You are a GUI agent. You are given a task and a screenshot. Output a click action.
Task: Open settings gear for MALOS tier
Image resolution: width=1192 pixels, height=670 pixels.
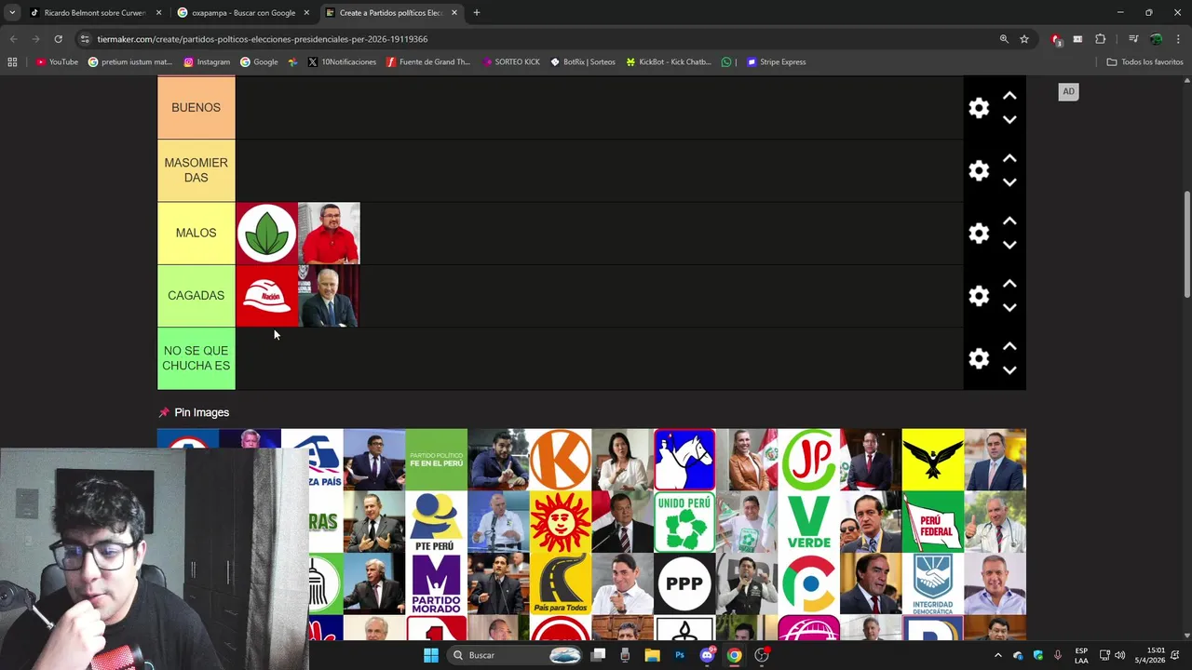[979, 233]
